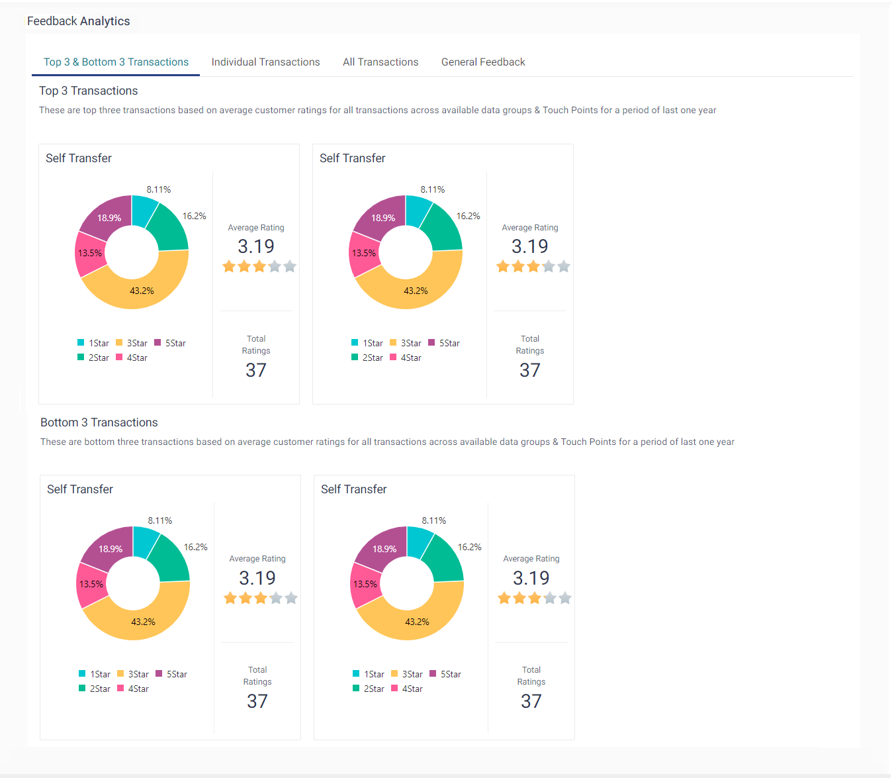Click first gold star in first Top 3 card
The image size is (892, 778).
click(x=229, y=266)
